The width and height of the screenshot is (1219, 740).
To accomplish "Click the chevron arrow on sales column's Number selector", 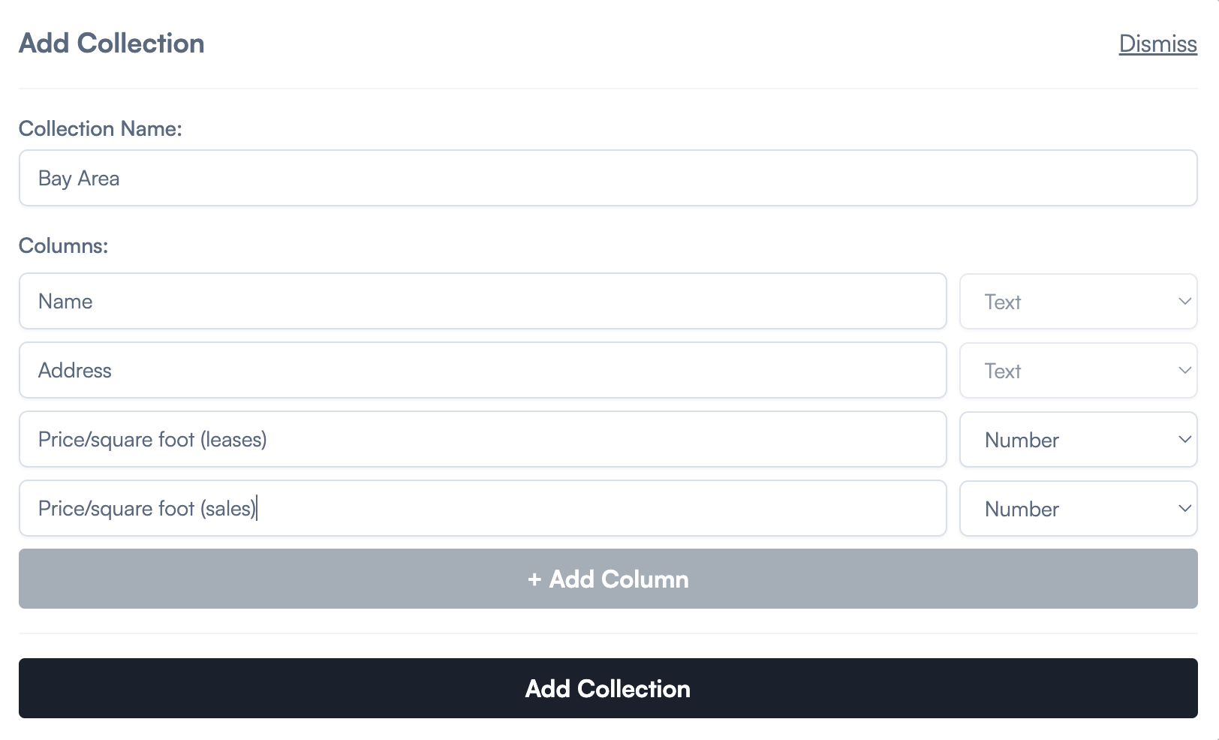I will point(1184,509).
